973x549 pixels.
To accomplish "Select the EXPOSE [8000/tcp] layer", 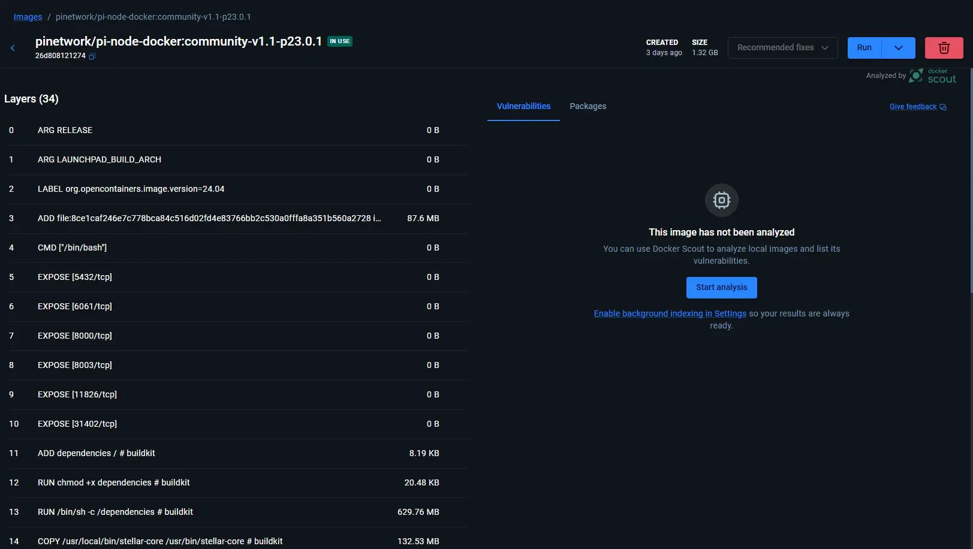I will coord(238,336).
